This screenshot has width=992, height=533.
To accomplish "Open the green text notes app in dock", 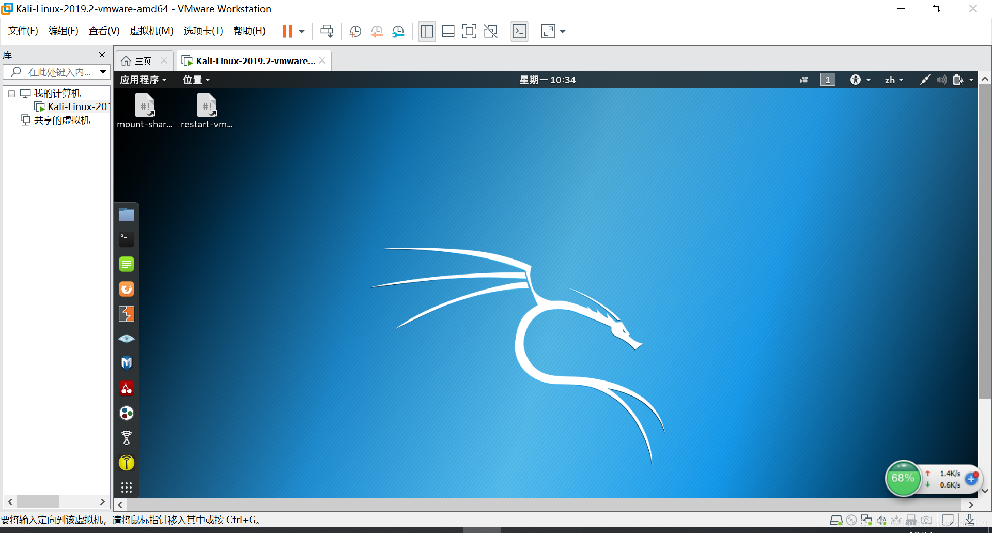I will pos(127,264).
